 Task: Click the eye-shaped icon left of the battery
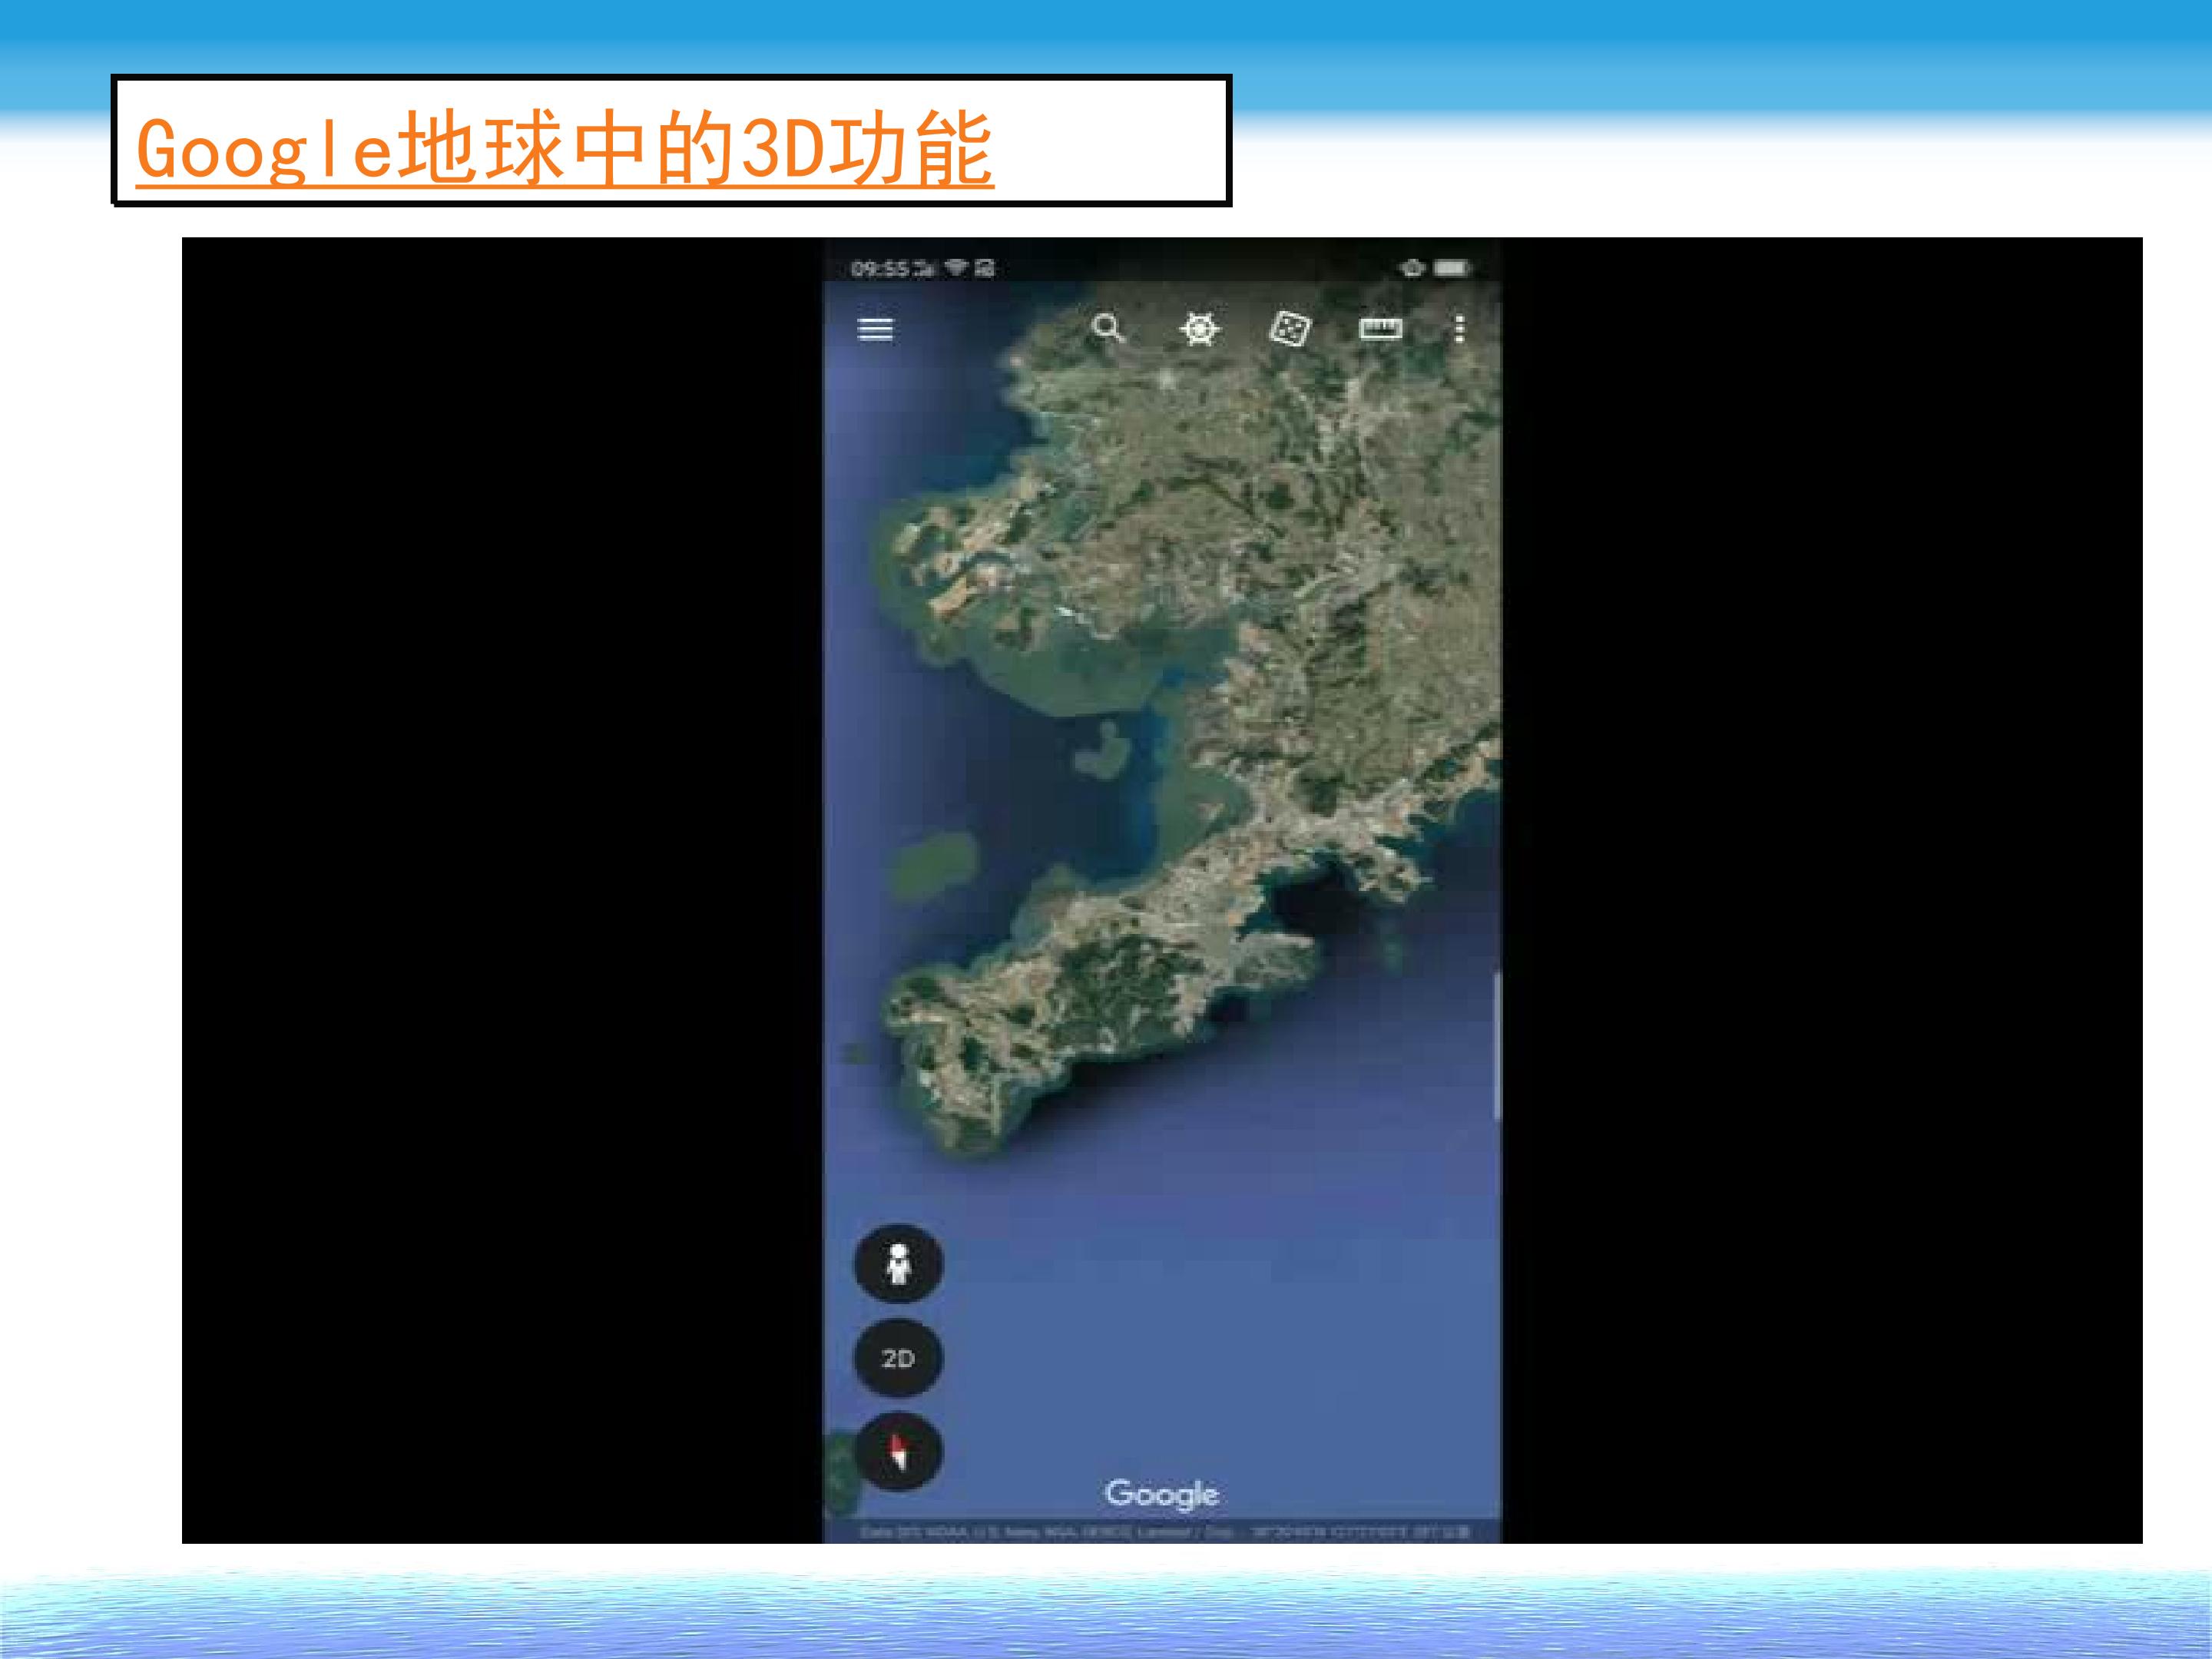pos(1412,268)
